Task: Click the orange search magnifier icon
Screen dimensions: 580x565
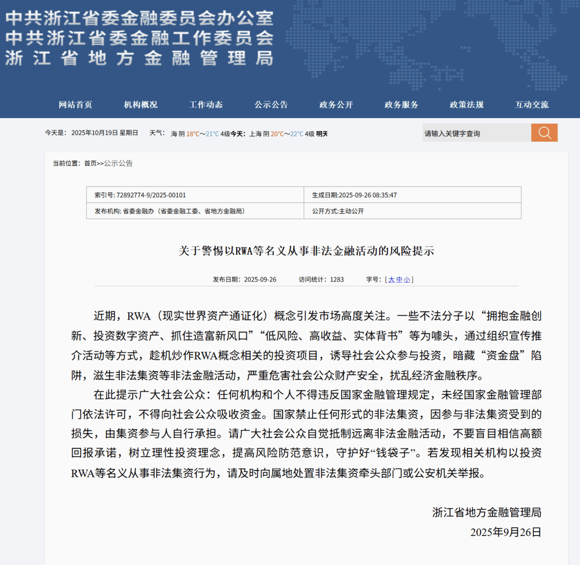Action: tap(544, 132)
